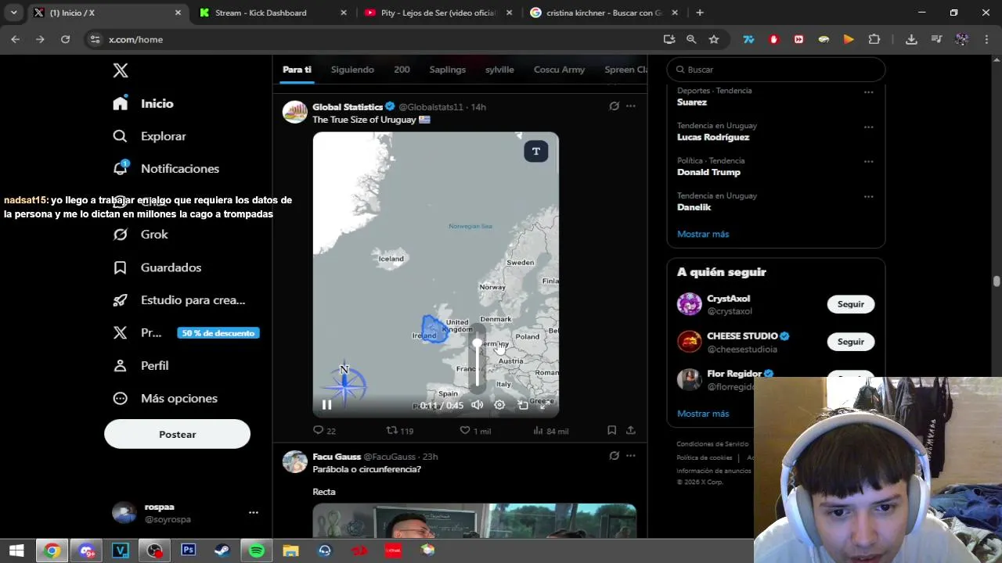Switch to the Stream - Kick Dashboard browser tab
This screenshot has width=1002, height=563.
[271, 13]
